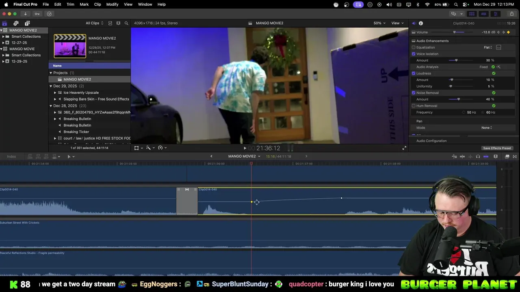Click the Share export button

(511, 14)
